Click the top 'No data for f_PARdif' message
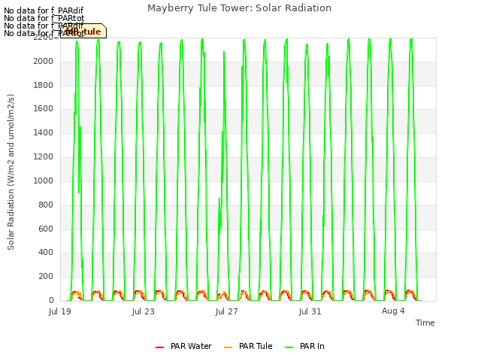The width and height of the screenshot is (481, 361). (x=44, y=11)
